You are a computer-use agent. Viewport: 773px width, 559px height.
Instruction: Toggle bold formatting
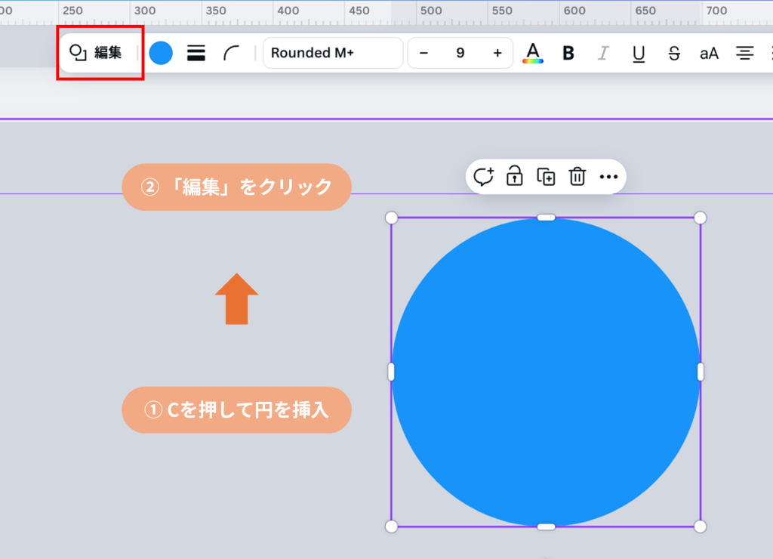(568, 53)
